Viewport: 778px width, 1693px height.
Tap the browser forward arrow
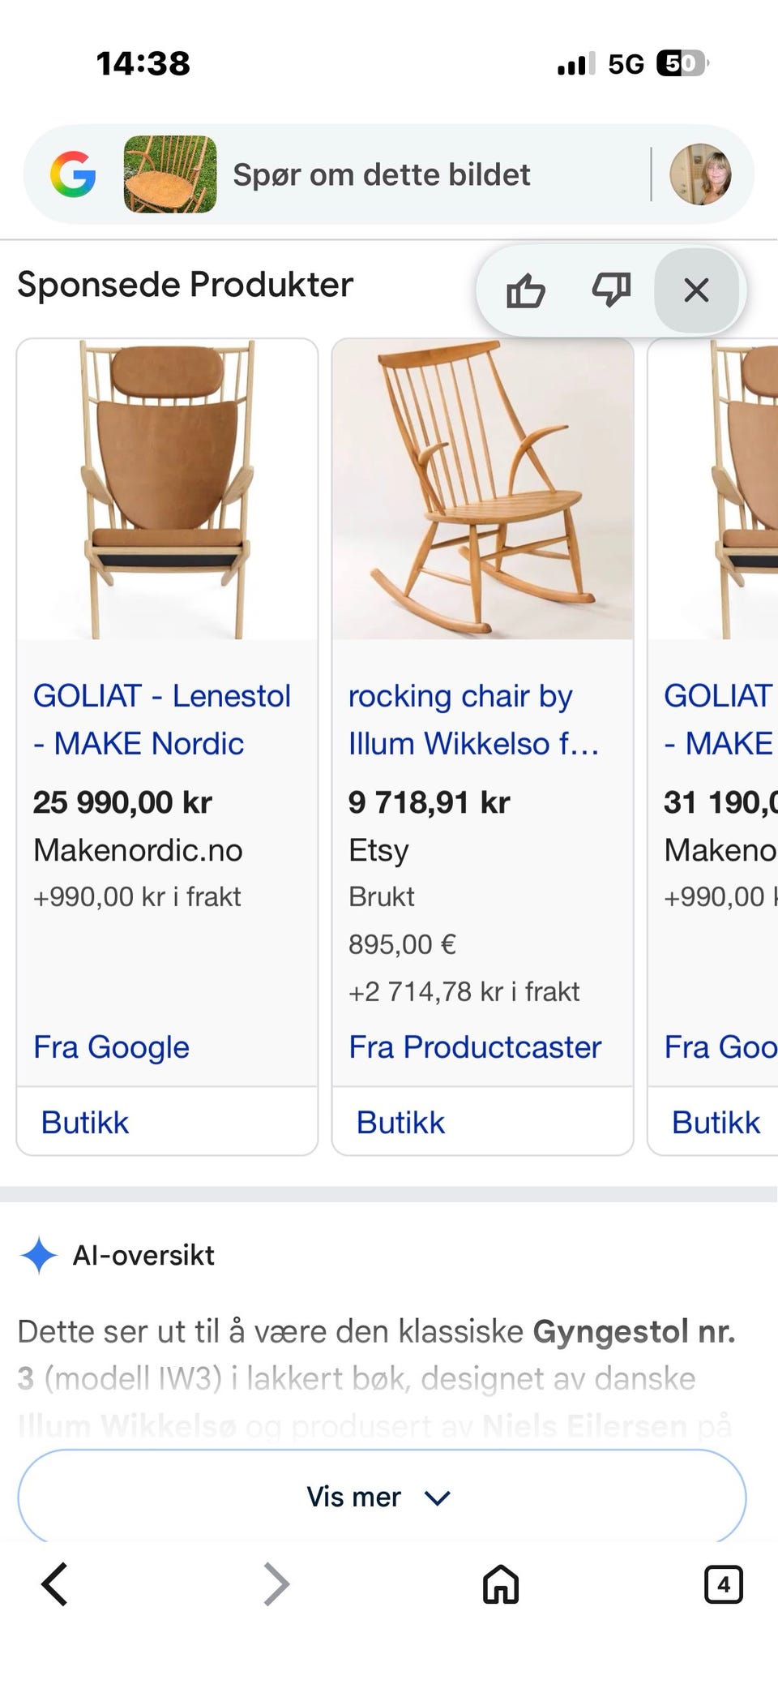coord(276,1583)
